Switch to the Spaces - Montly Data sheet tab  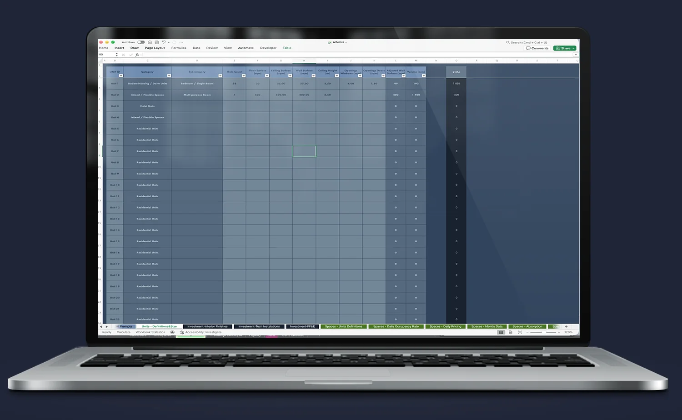[x=487, y=326]
